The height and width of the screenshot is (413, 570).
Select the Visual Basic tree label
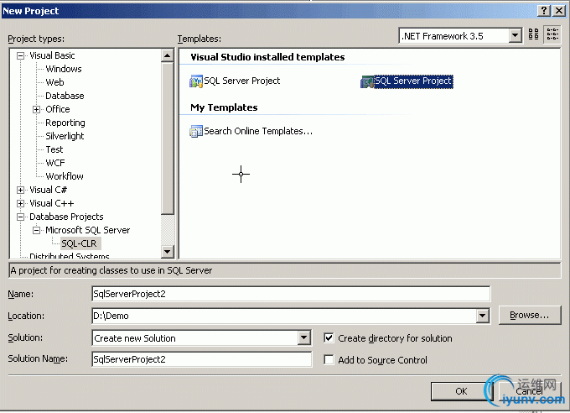tap(52, 55)
